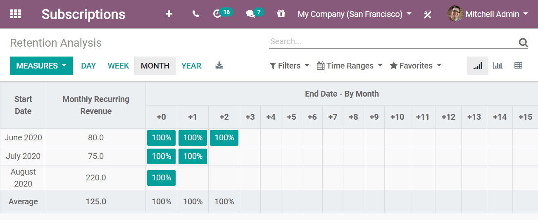Click the gift icon in top bar
Image resolution: width=538 pixels, height=220 pixels.
(281, 14)
